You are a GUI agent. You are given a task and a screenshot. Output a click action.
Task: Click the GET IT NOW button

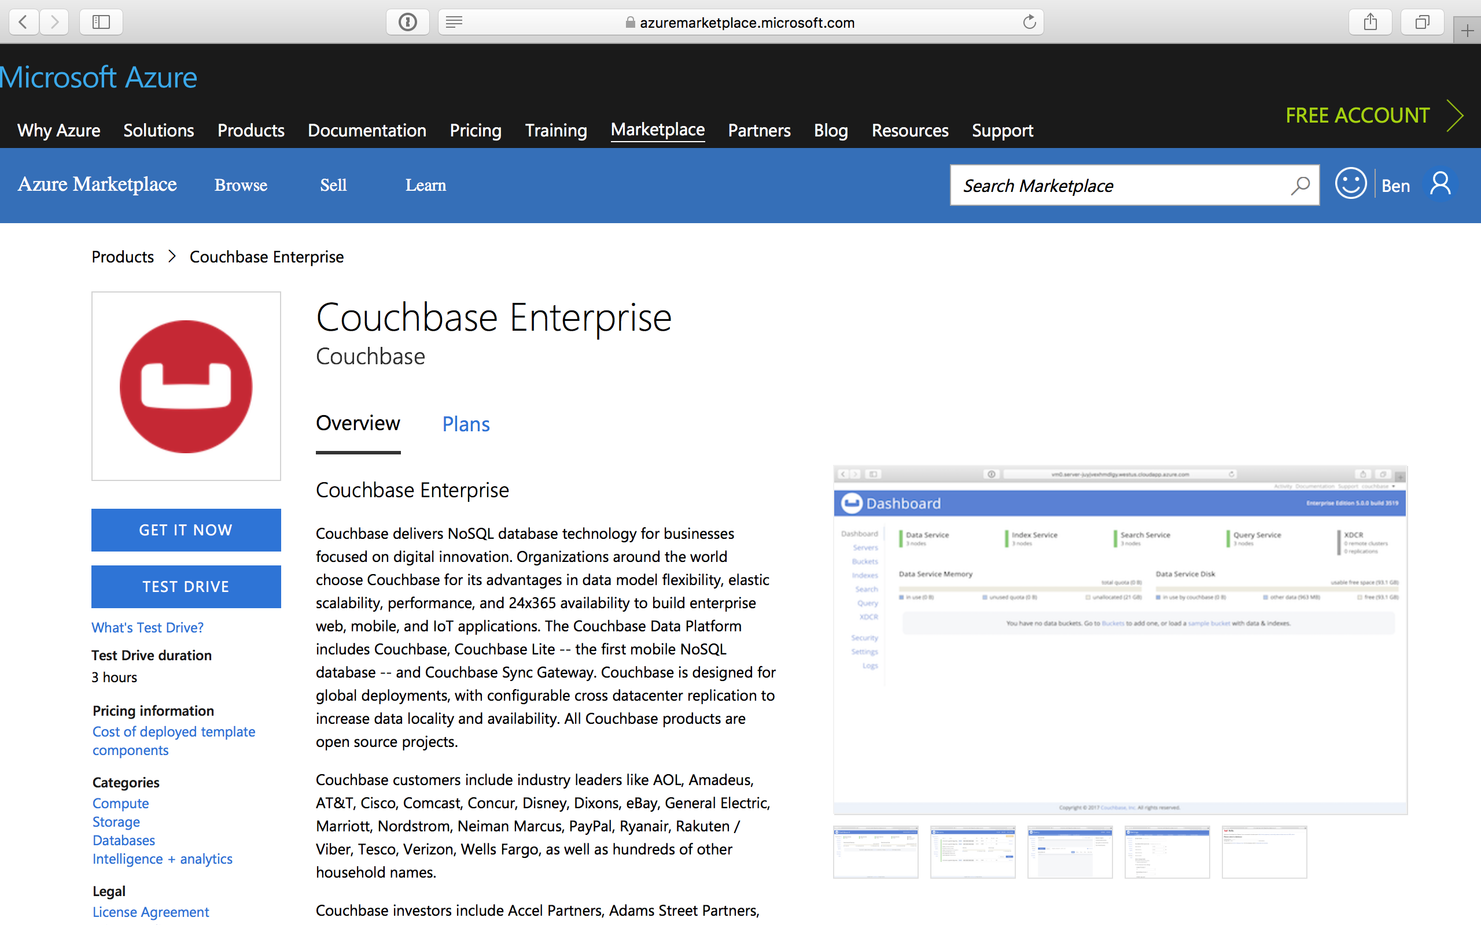(x=186, y=530)
